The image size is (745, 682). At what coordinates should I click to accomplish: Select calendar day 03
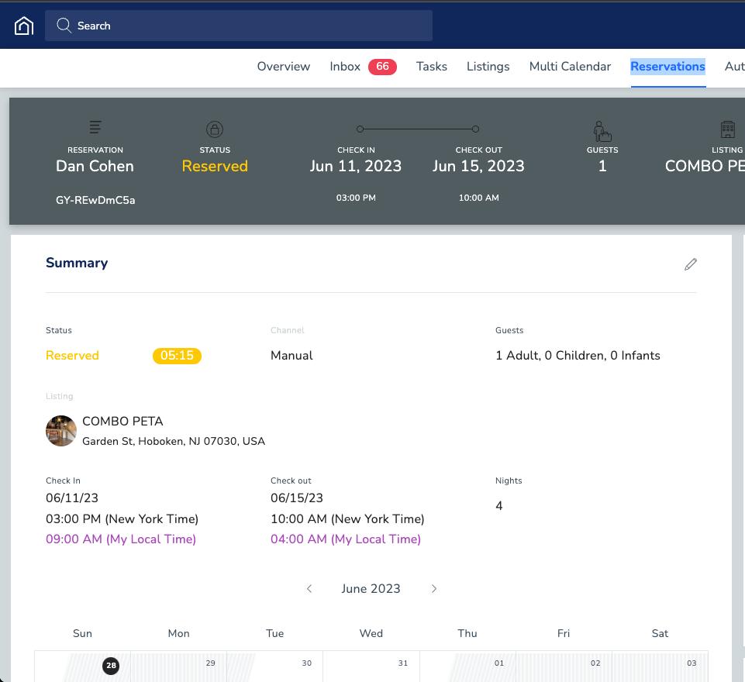pyautogui.click(x=692, y=663)
